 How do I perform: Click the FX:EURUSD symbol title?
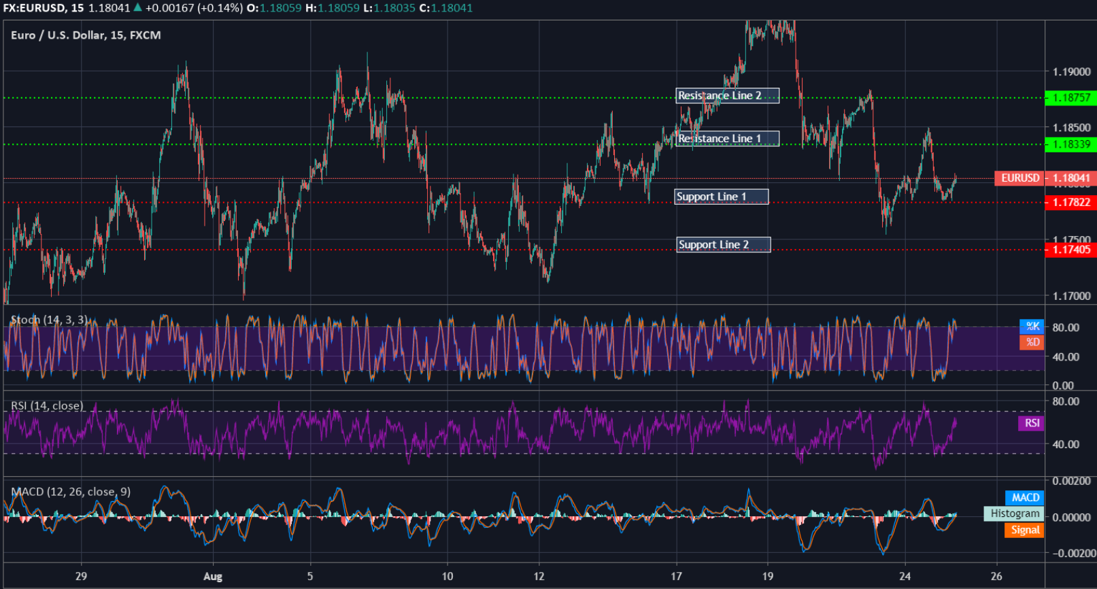tap(35, 8)
